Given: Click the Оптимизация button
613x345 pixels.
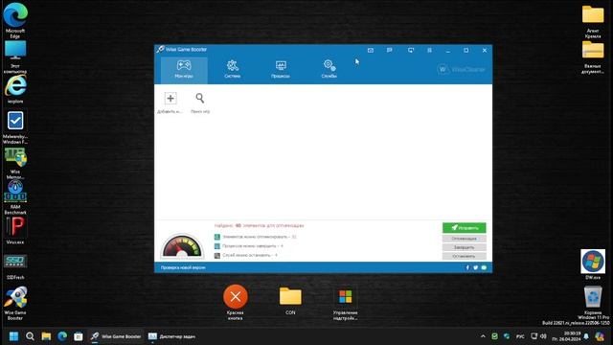Looking at the screenshot, I should pos(464,239).
